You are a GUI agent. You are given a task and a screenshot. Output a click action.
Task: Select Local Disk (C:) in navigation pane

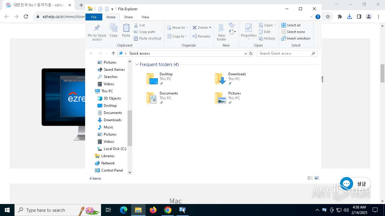[112, 149]
